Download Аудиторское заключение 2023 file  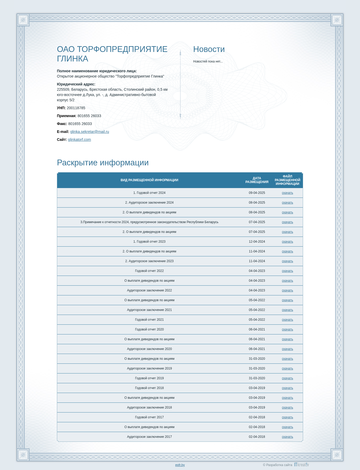point(287,261)
